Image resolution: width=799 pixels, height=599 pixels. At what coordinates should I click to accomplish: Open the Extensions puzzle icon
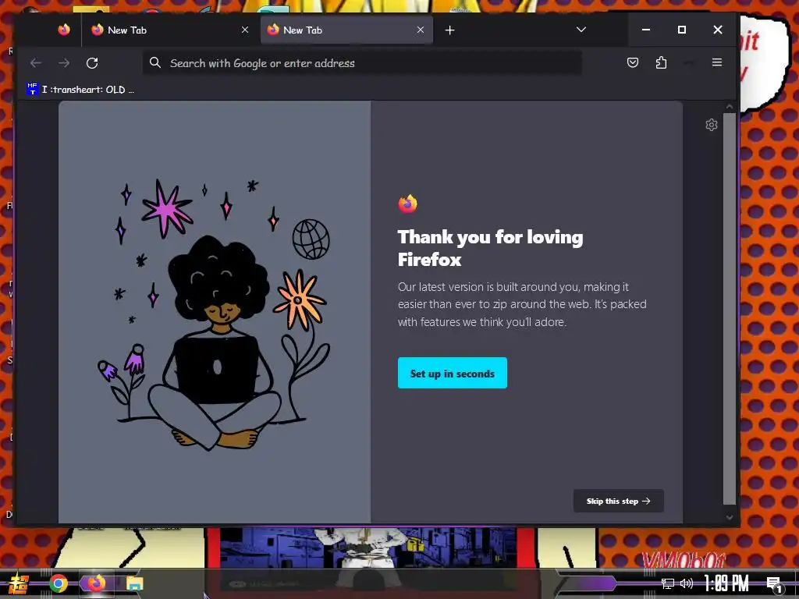point(661,62)
